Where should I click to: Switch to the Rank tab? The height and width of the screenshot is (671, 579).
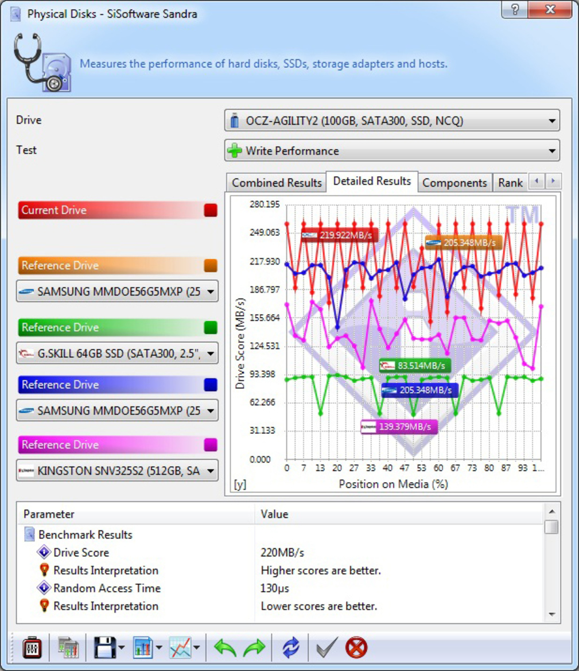510,183
